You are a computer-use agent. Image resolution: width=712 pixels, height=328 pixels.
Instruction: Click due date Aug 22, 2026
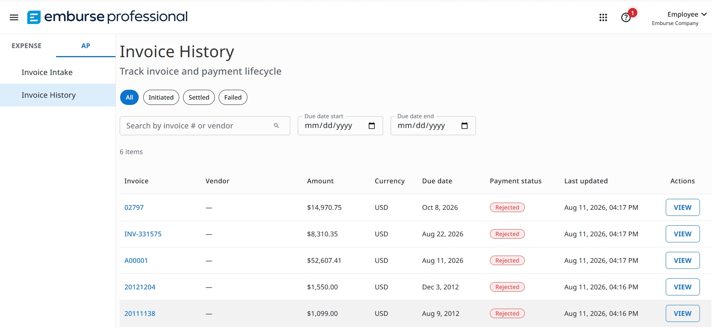pyautogui.click(x=443, y=234)
